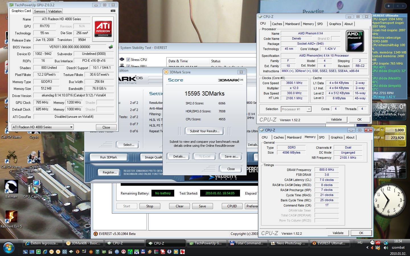The width and height of the screenshot is (410, 256).
Task: Open the GPU_Caps_V desktop shortcut
Action: click(x=34, y=189)
